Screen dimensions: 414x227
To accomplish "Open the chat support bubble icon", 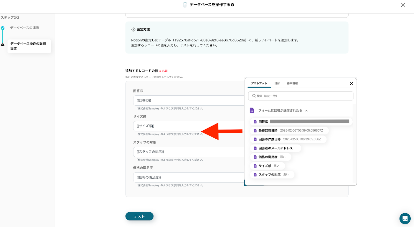I will coord(405,218).
